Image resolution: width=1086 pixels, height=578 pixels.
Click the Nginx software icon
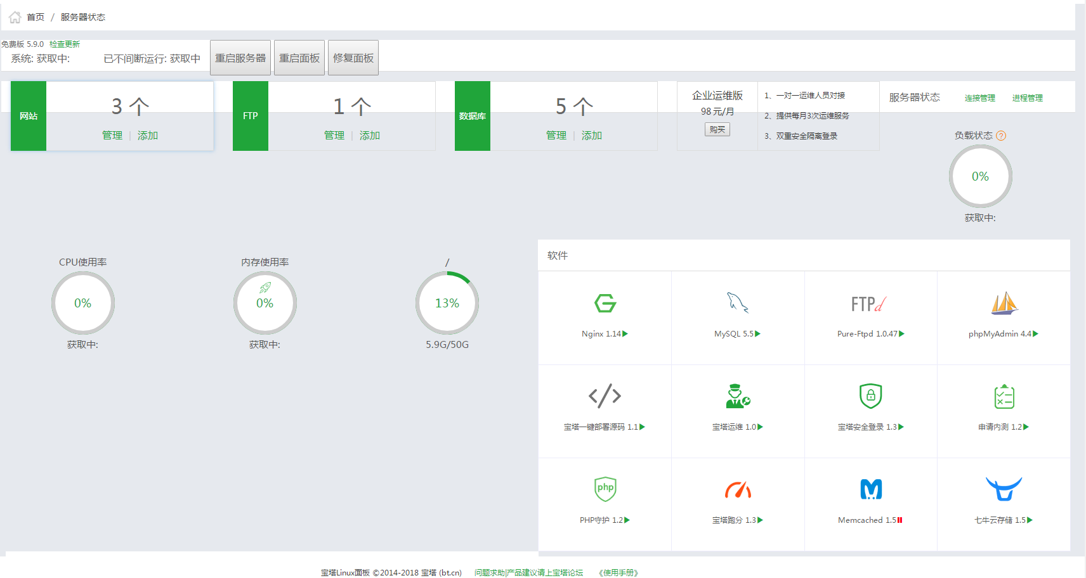point(605,304)
